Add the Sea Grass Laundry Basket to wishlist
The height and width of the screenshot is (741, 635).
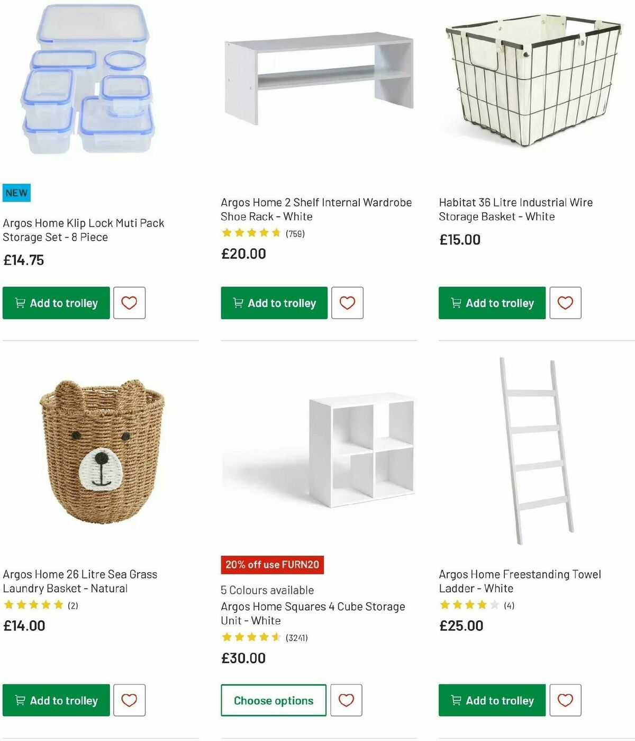[x=129, y=700]
